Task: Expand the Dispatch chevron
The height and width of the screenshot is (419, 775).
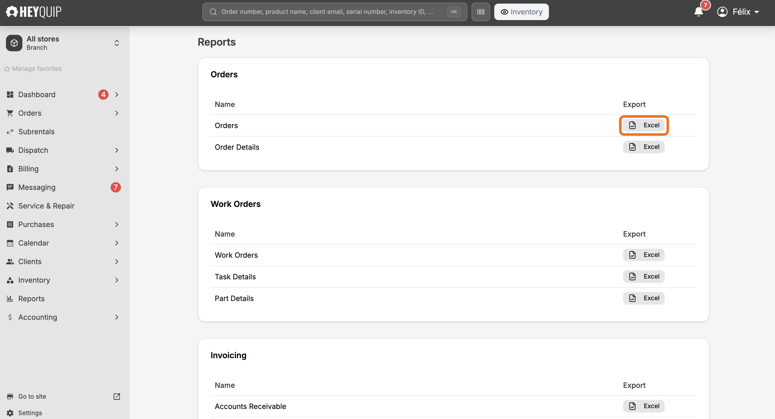Action: tap(117, 150)
